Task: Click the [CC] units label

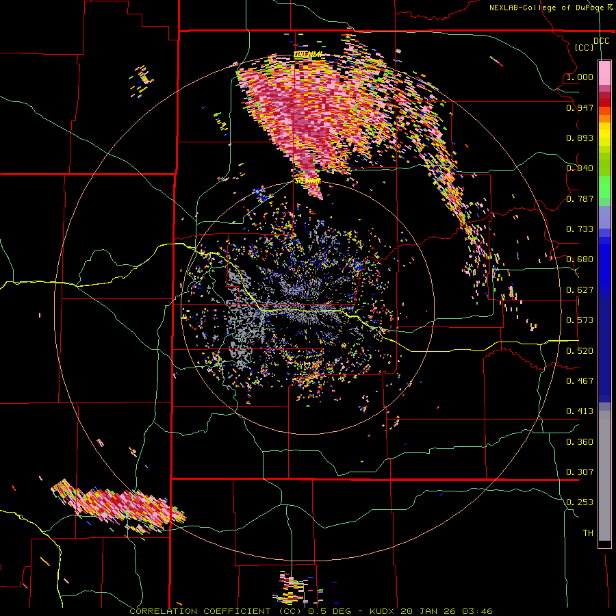Action: coord(585,47)
